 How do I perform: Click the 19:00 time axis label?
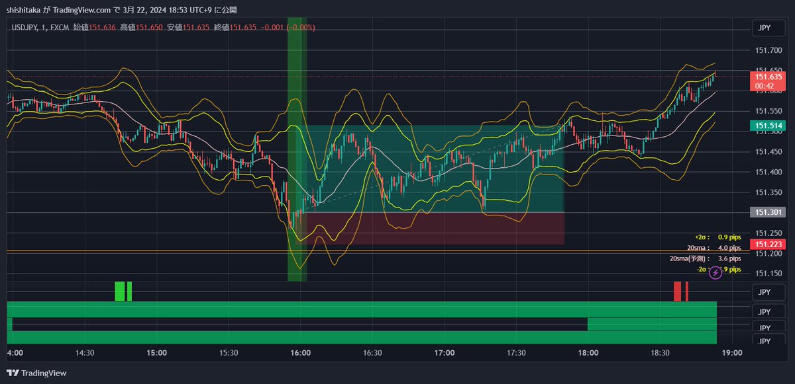732,353
